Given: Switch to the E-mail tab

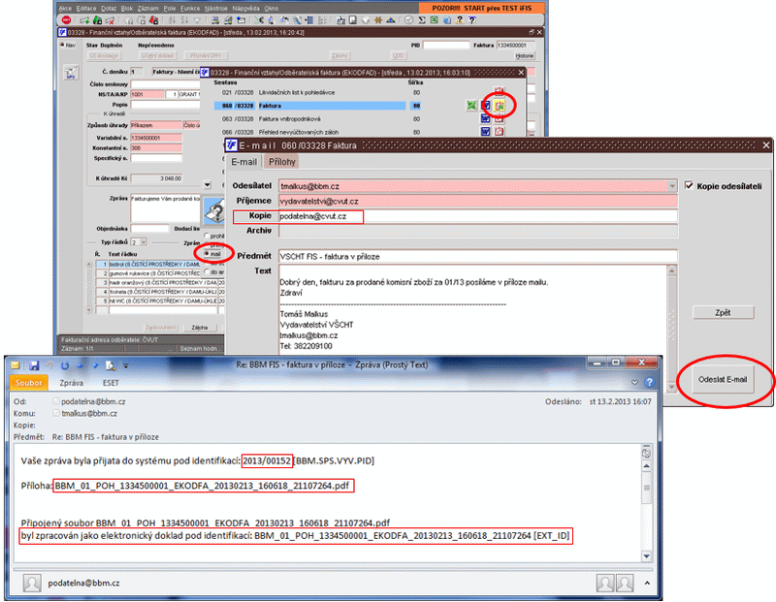Looking at the screenshot, I should tap(244, 162).
